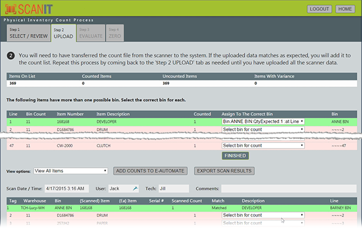Click the Tech field containing Jill
The width and height of the screenshot is (362, 228).
[174, 189]
